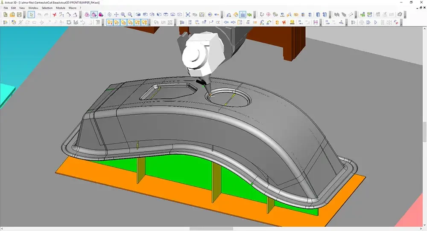427x231 pixels.
Task: Toggle the highlighted machine view button
Action: point(243,14)
